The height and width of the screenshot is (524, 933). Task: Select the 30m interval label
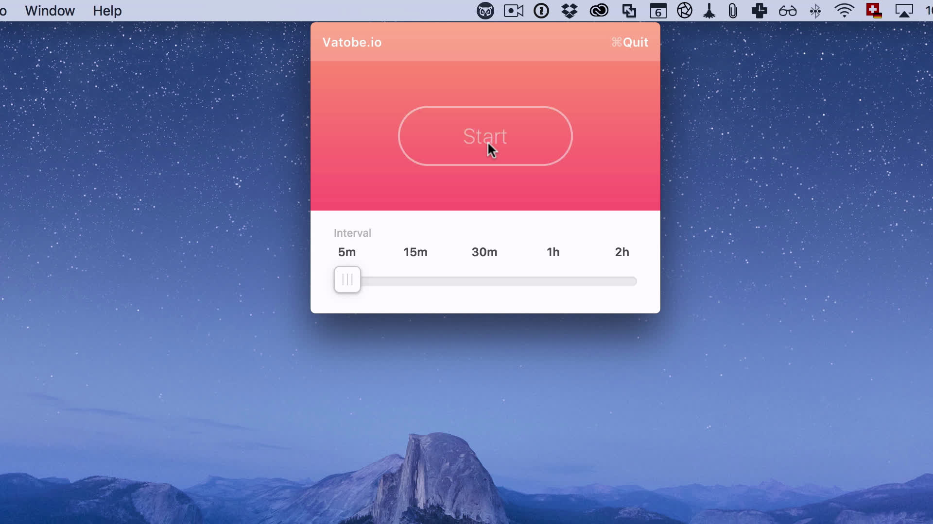click(484, 252)
